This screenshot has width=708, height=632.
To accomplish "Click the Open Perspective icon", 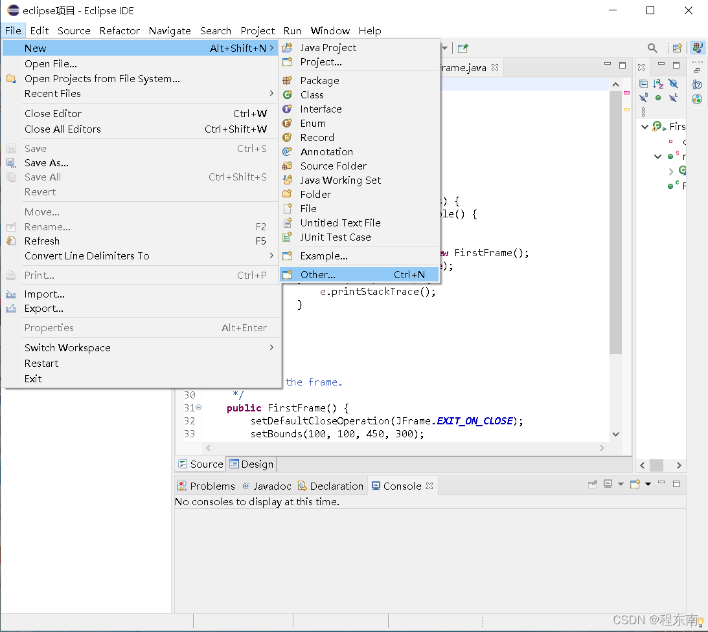I will pyautogui.click(x=678, y=48).
